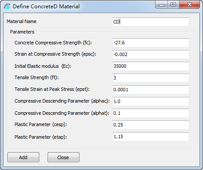Click the 'Plastic Parameter (etap):' label
203x170 pixels.
click(x=41, y=137)
